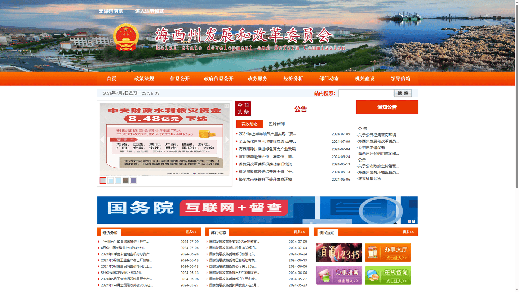Open the 经济分析 navigation item
This screenshot has height=292, width=519.
[293, 79]
